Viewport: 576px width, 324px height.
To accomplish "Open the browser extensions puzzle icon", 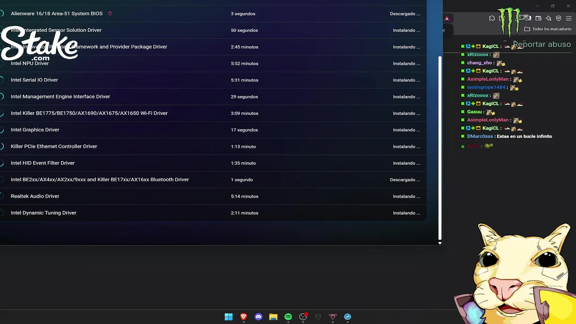I will [492, 18].
